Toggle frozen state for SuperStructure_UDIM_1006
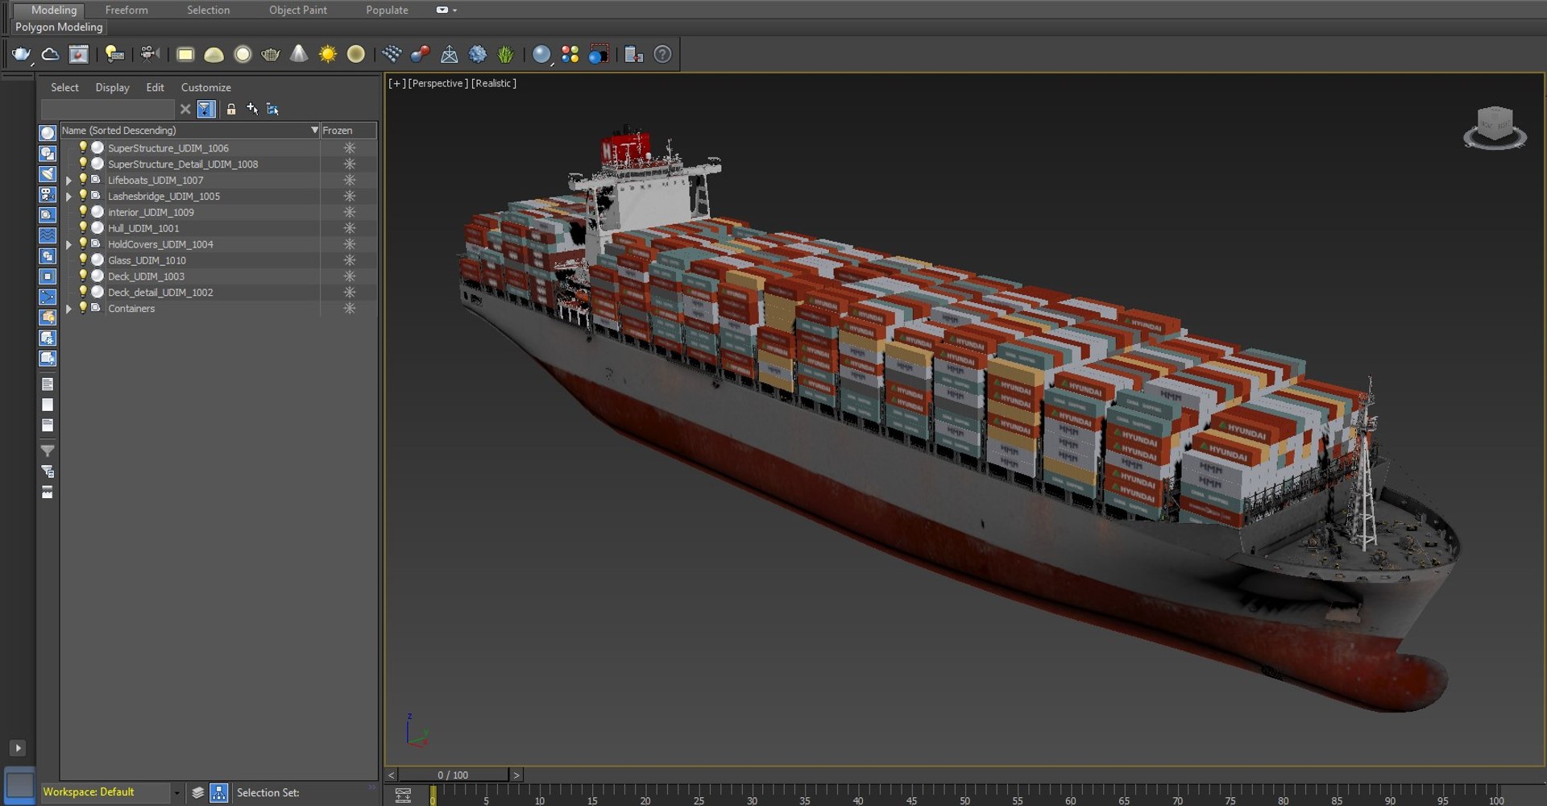The height and width of the screenshot is (806, 1547). coord(350,147)
